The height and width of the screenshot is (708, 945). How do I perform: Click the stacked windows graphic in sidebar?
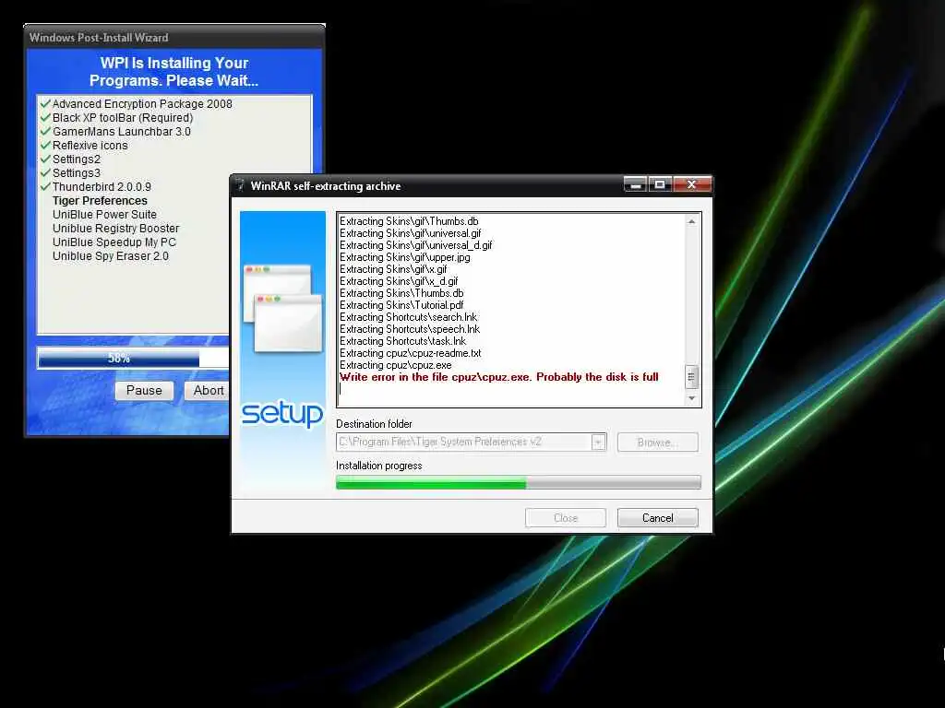coord(282,308)
